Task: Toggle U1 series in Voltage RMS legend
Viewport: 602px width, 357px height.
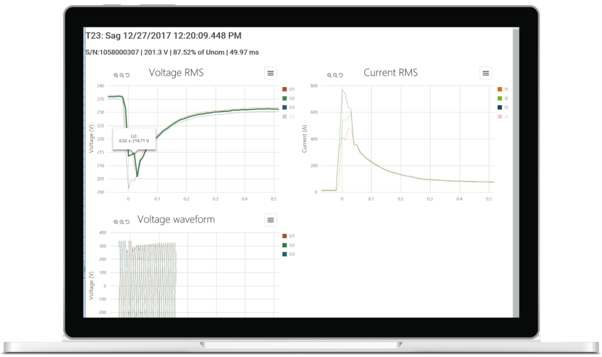Action: pyautogui.click(x=288, y=89)
